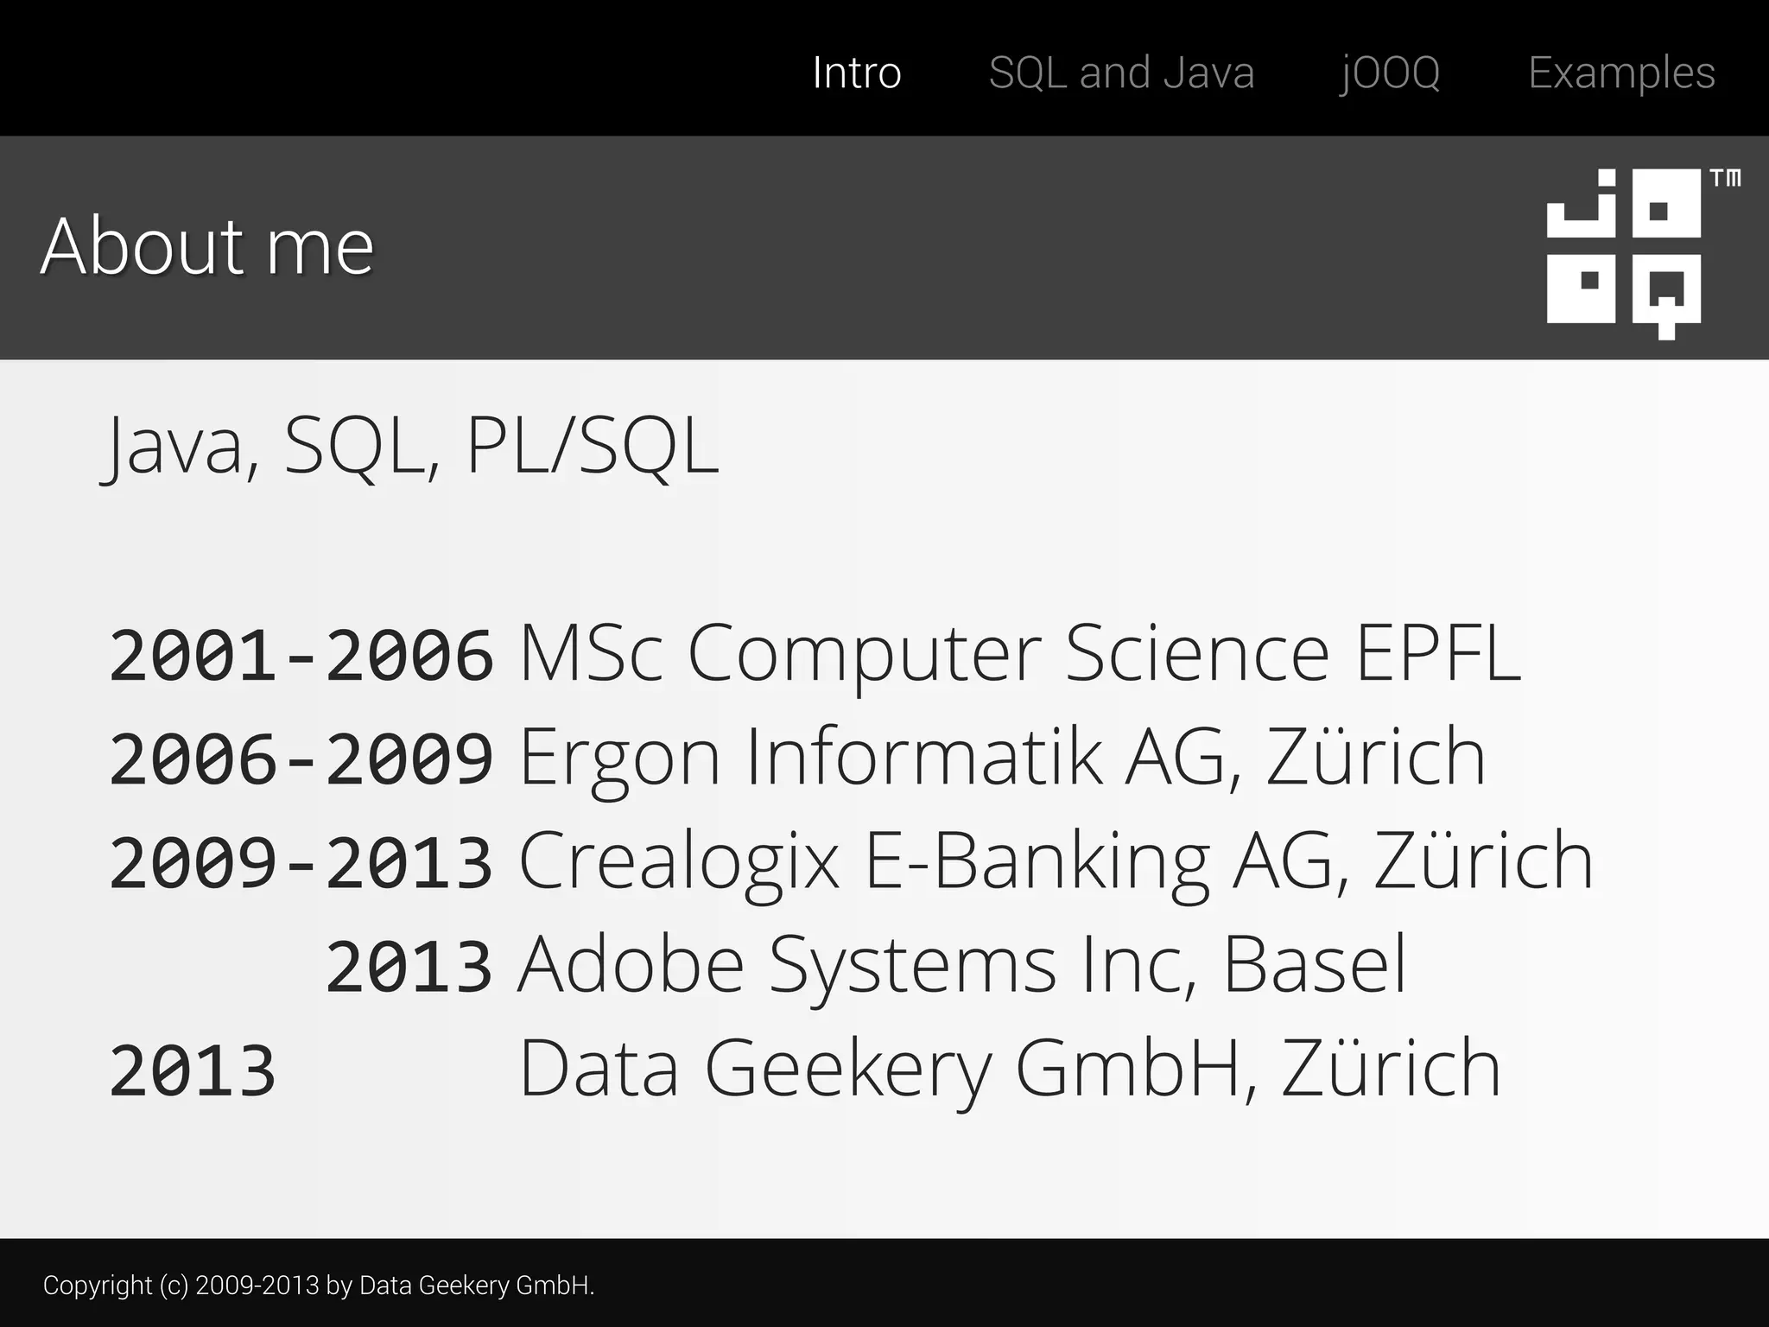Click the 2013 year before Adobe
The image size is (1769, 1327).
point(409,967)
